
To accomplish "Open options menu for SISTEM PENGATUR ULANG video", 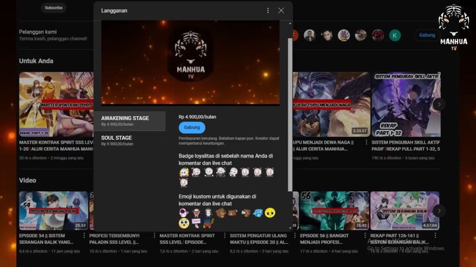I will click(x=295, y=235).
